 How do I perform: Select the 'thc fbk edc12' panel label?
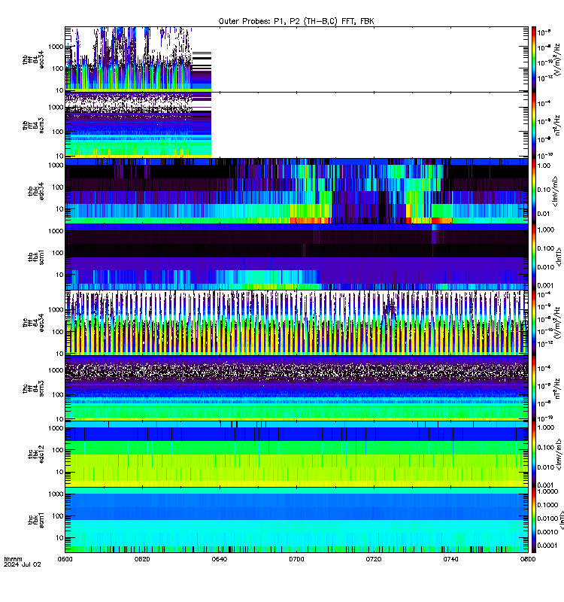click(x=35, y=455)
